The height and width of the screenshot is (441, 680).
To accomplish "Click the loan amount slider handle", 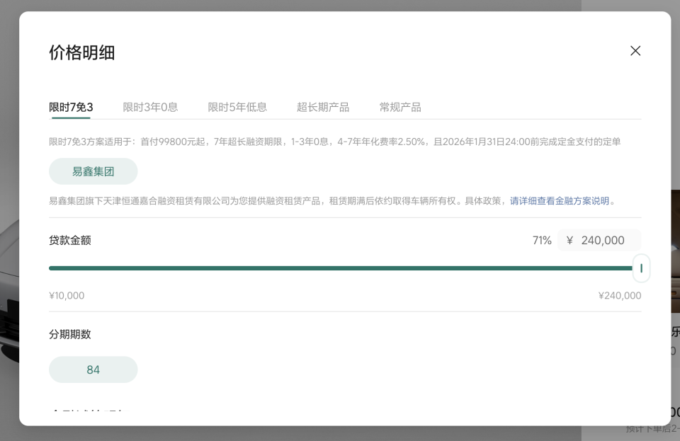I will coord(640,268).
